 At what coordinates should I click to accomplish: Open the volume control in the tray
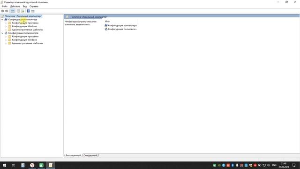click(x=269, y=165)
